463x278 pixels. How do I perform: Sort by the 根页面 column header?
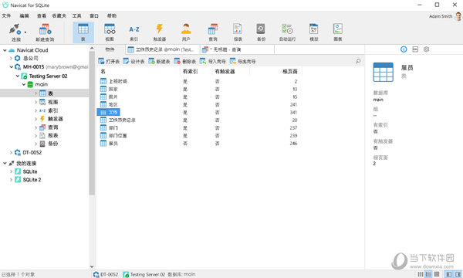tap(289, 71)
